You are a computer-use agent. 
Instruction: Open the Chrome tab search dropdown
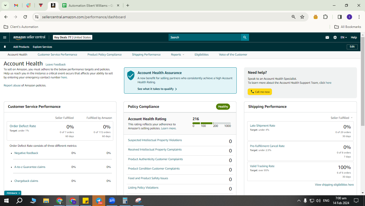(x=5, y=5)
